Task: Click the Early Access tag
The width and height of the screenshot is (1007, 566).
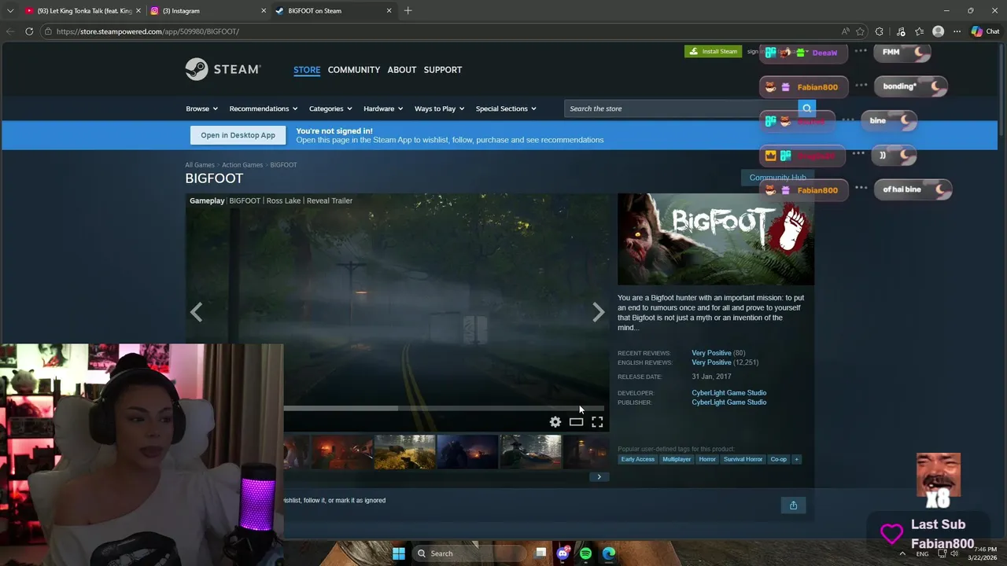Action: point(637,459)
